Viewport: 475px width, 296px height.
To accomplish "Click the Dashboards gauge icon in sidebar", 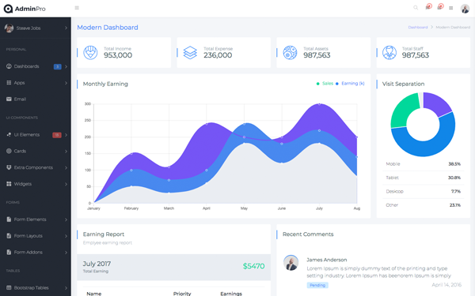I will pyautogui.click(x=9, y=66).
